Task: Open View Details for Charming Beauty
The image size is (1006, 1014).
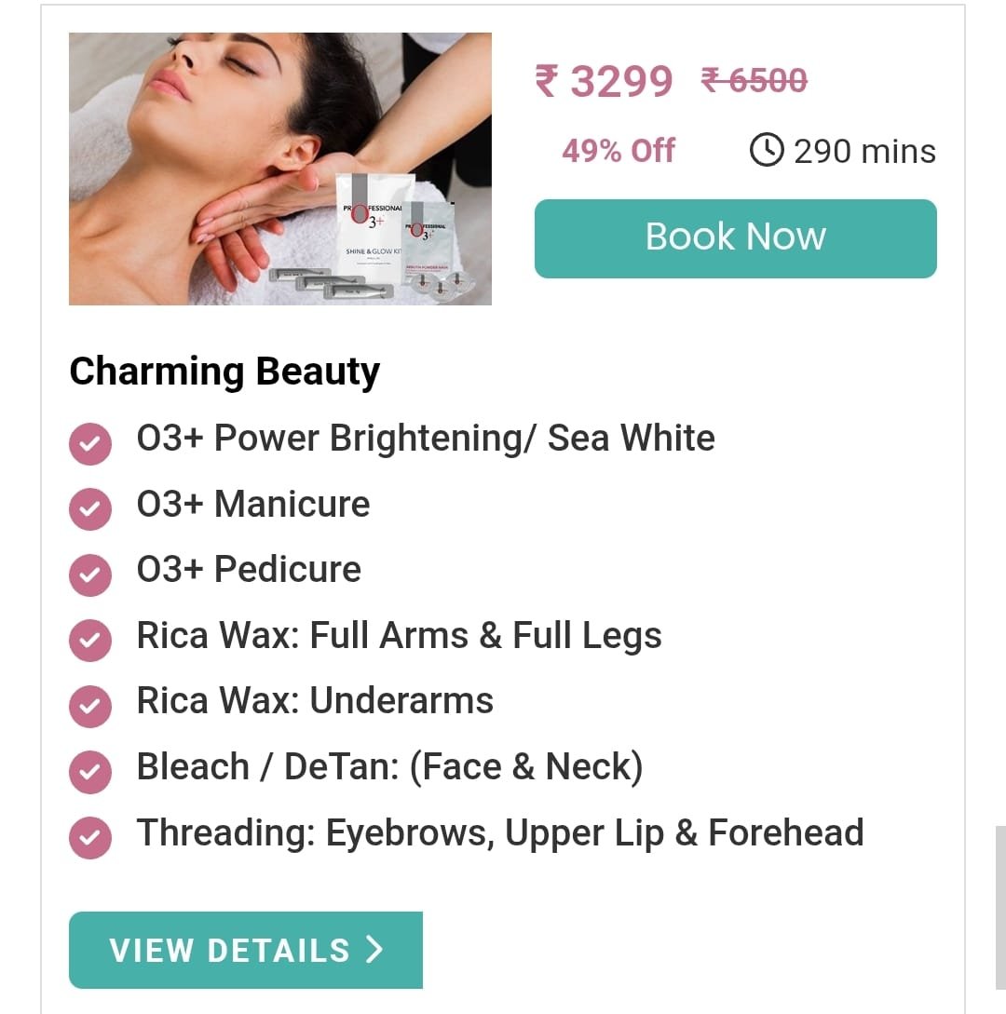Action: click(246, 950)
